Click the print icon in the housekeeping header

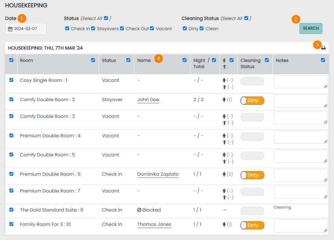[x=323, y=48]
